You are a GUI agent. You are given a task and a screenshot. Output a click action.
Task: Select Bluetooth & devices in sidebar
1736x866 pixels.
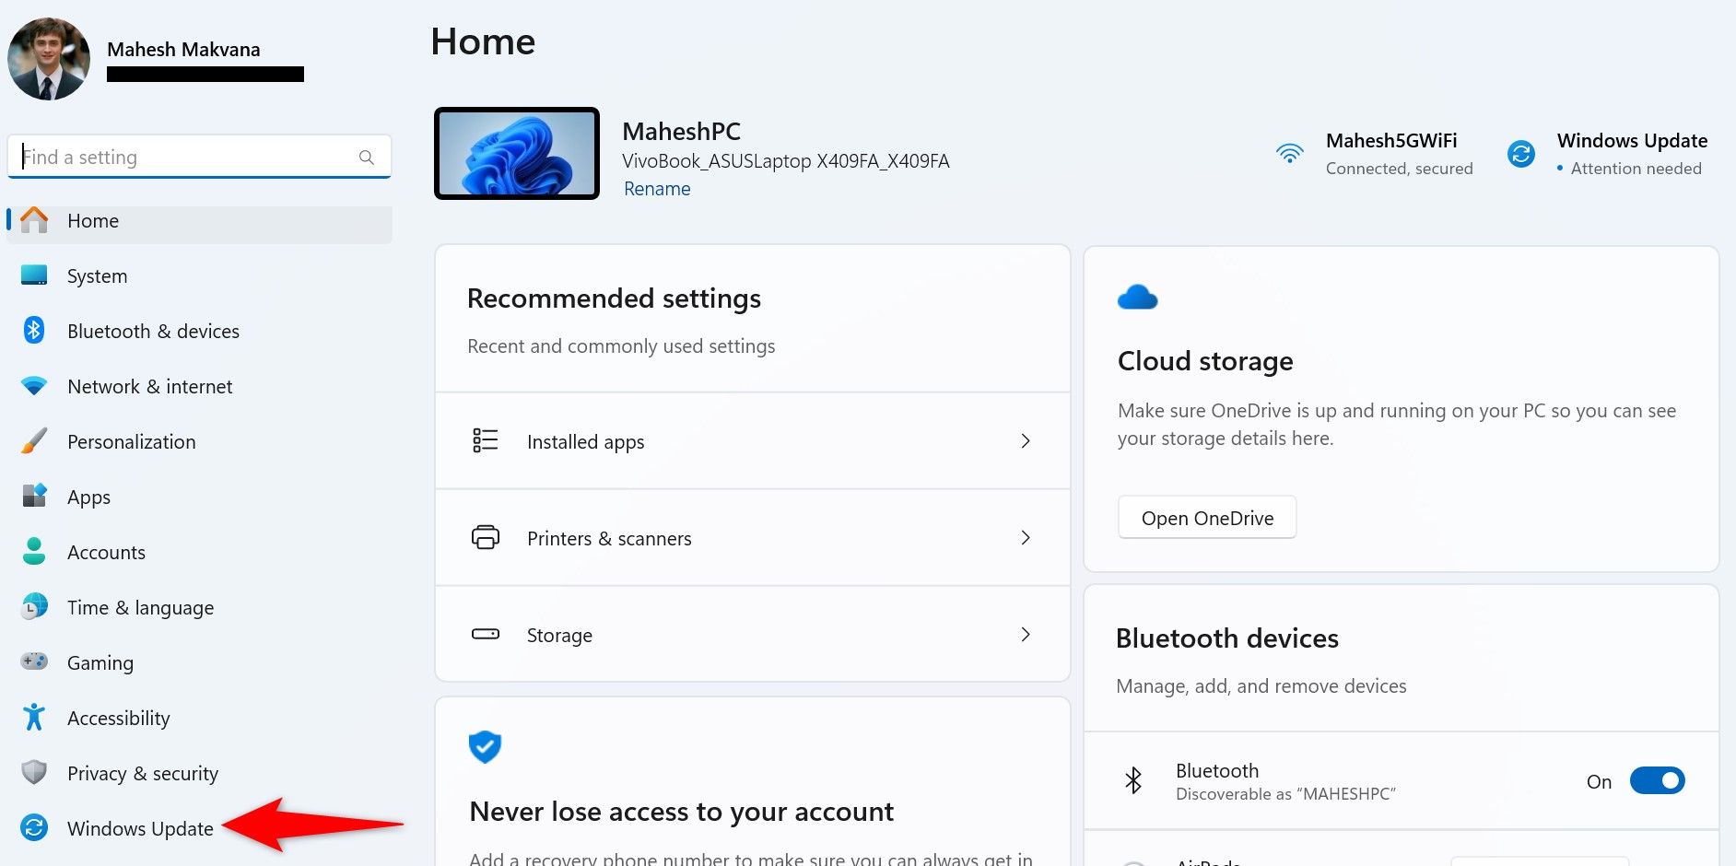(200, 332)
